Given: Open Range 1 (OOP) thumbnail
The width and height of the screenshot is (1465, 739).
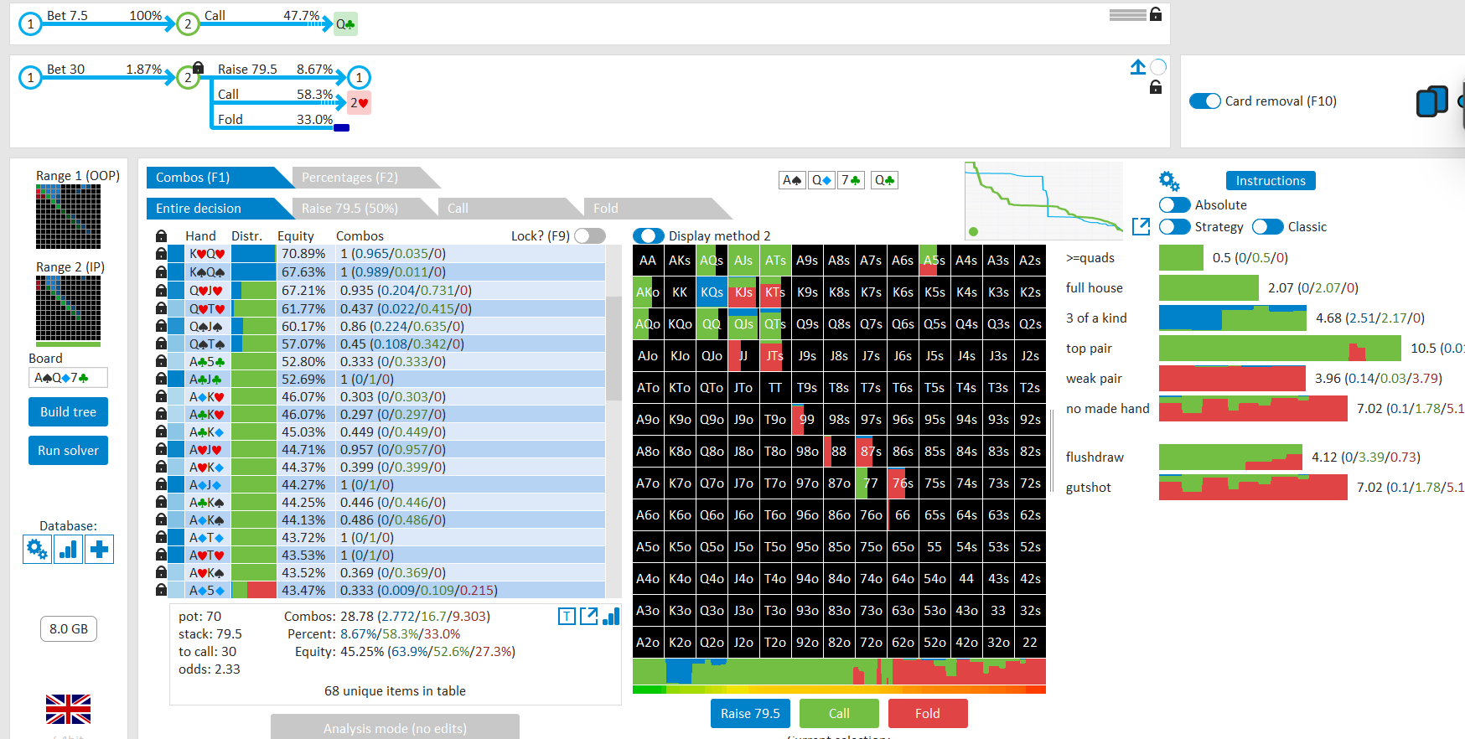Looking at the screenshot, I should [68, 217].
